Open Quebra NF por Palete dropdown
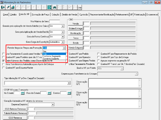The width and height of the screenshot is (161, 120). pyautogui.click(x=122, y=69)
